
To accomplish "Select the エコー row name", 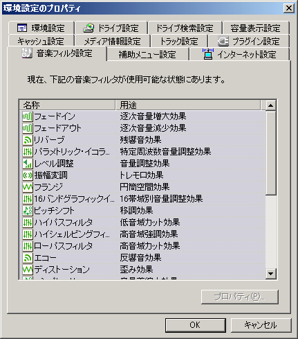I will click(x=45, y=258).
